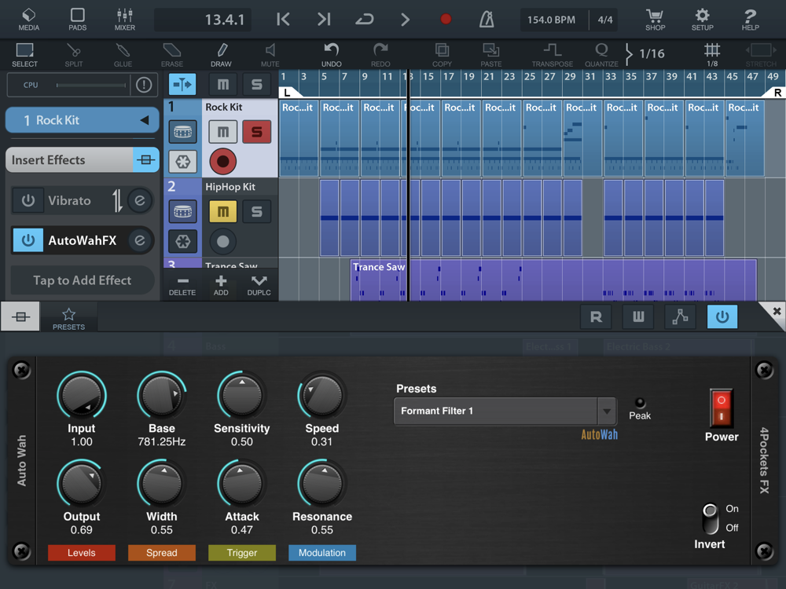Open the Transpose function
Image resolution: width=786 pixels, height=589 pixels.
click(x=553, y=55)
